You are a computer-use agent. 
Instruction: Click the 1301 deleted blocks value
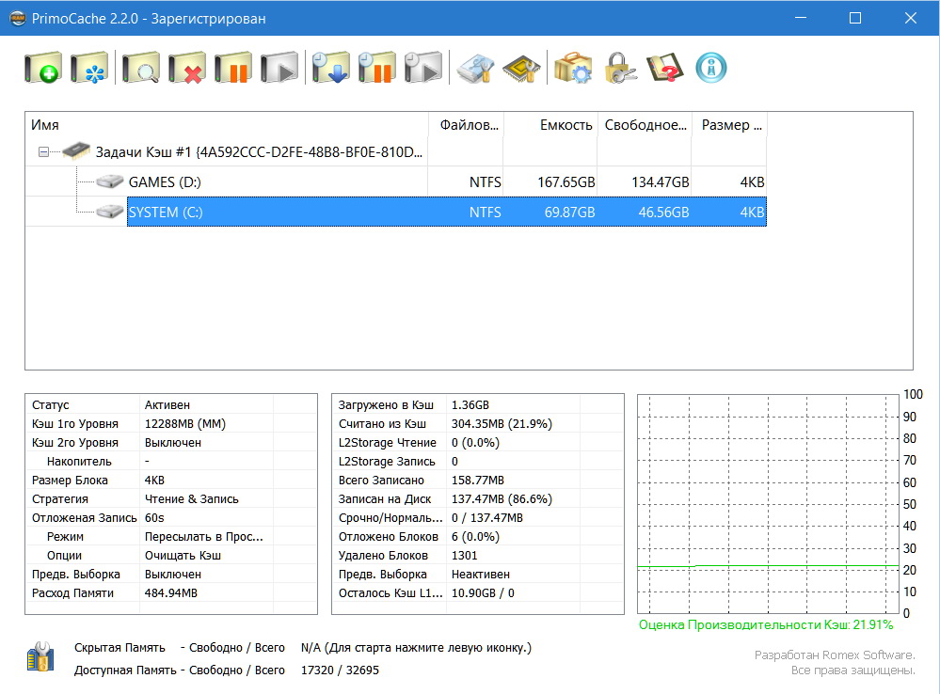465,556
